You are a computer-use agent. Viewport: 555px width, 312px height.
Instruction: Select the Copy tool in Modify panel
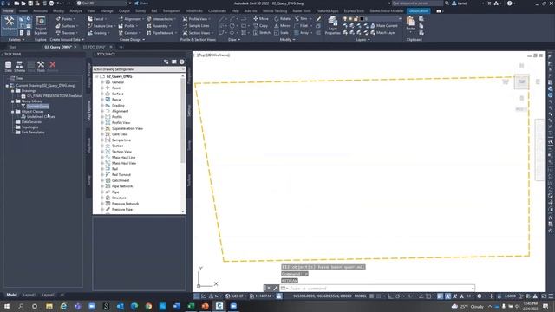[261, 26]
